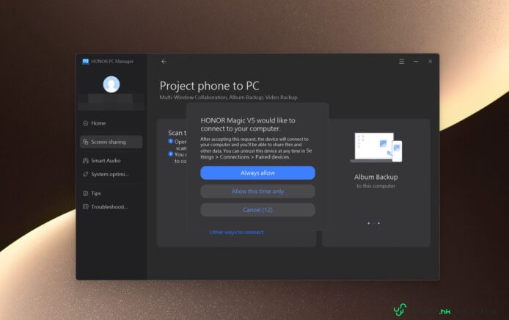The height and width of the screenshot is (320, 509).
Task: Go to System optimization item
Action: tap(111, 175)
